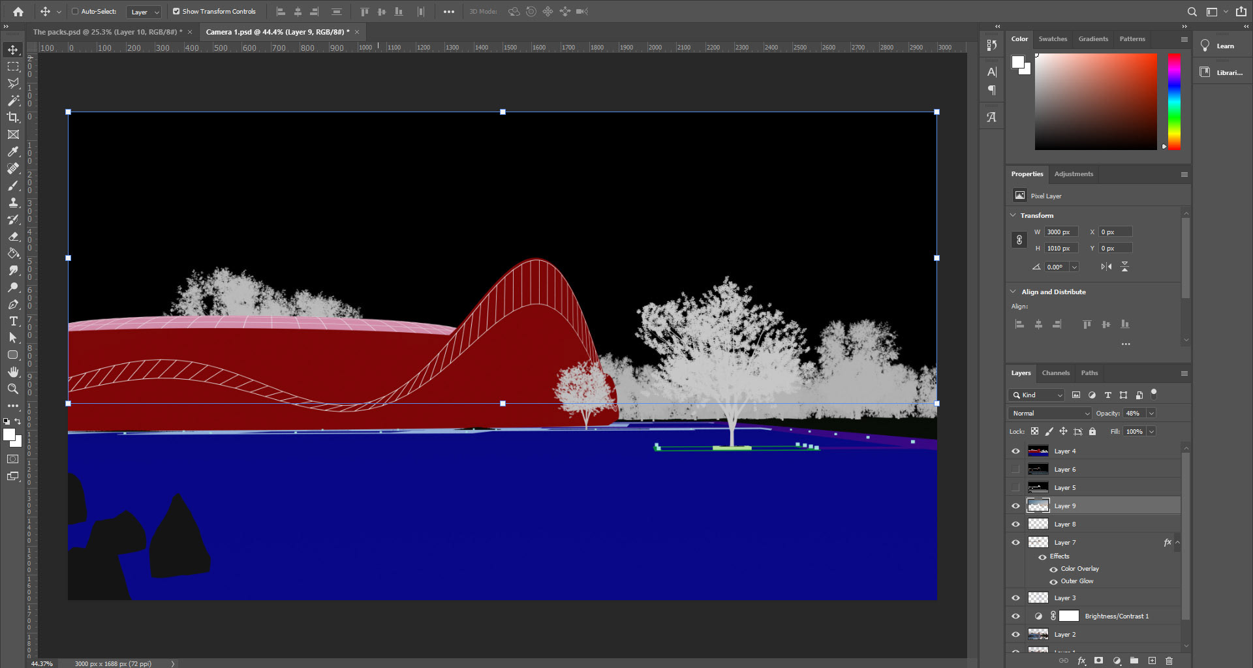Select the Crop tool

tap(13, 117)
